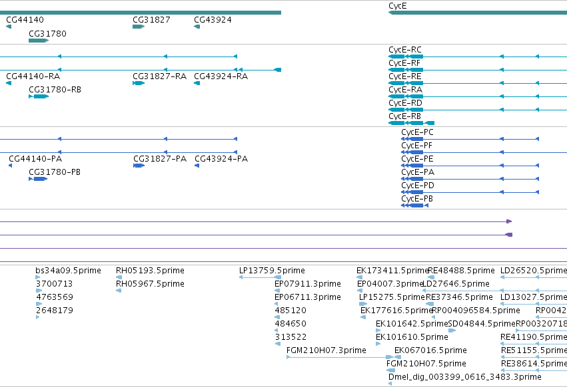Click the CG44140-RA transcript label
Screen dimensions: 567x387
(33, 76)
